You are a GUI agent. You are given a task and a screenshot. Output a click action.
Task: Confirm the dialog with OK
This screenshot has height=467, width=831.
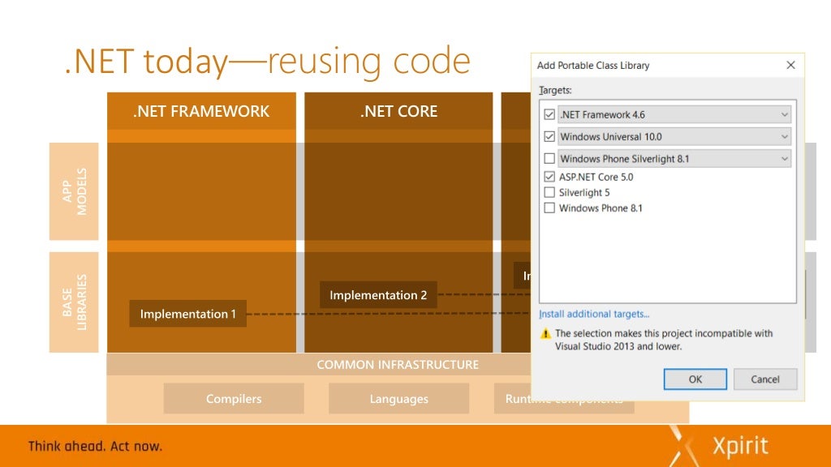[x=695, y=379]
